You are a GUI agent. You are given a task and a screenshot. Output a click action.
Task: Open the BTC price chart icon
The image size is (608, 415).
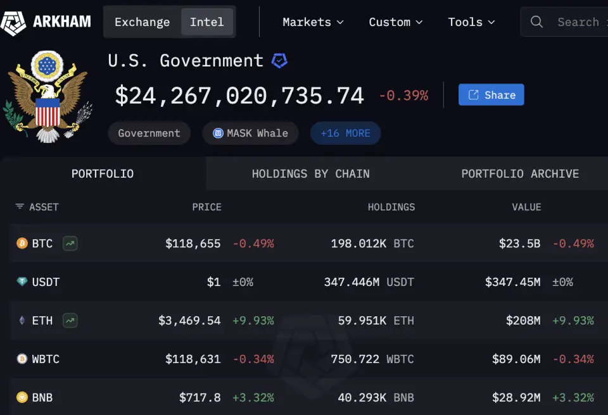(70, 244)
